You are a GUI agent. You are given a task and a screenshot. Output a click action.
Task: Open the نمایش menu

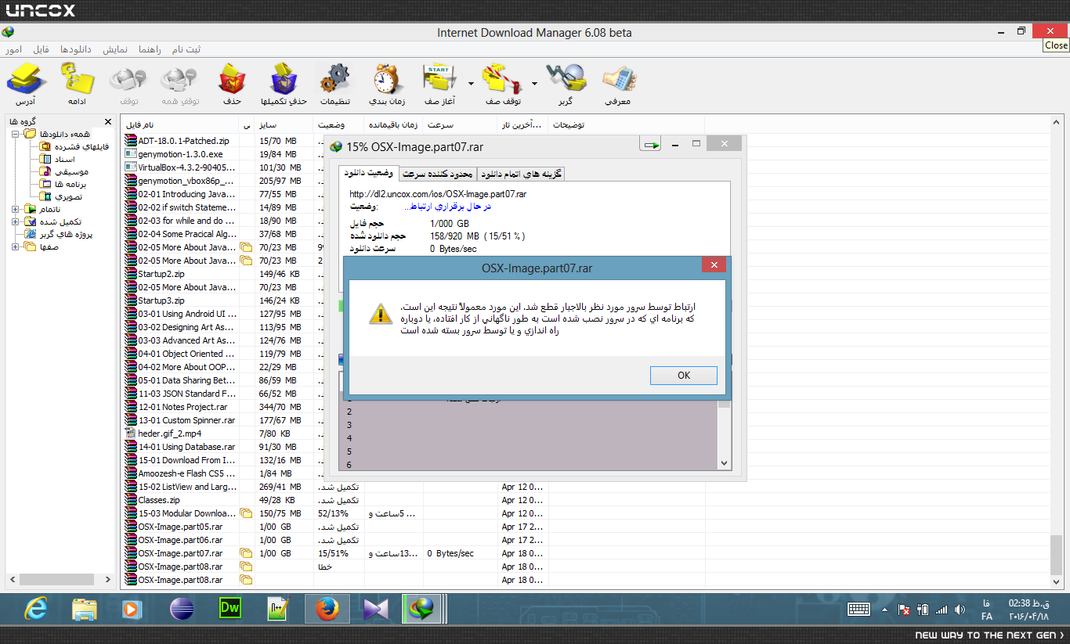[116, 49]
